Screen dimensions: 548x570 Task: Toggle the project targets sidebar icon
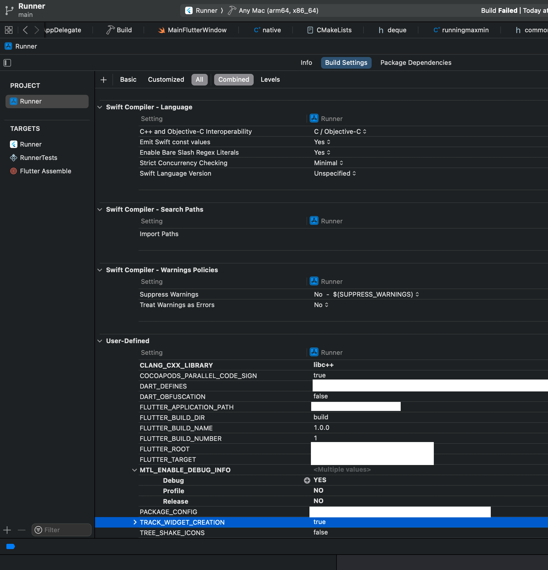(x=7, y=63)
